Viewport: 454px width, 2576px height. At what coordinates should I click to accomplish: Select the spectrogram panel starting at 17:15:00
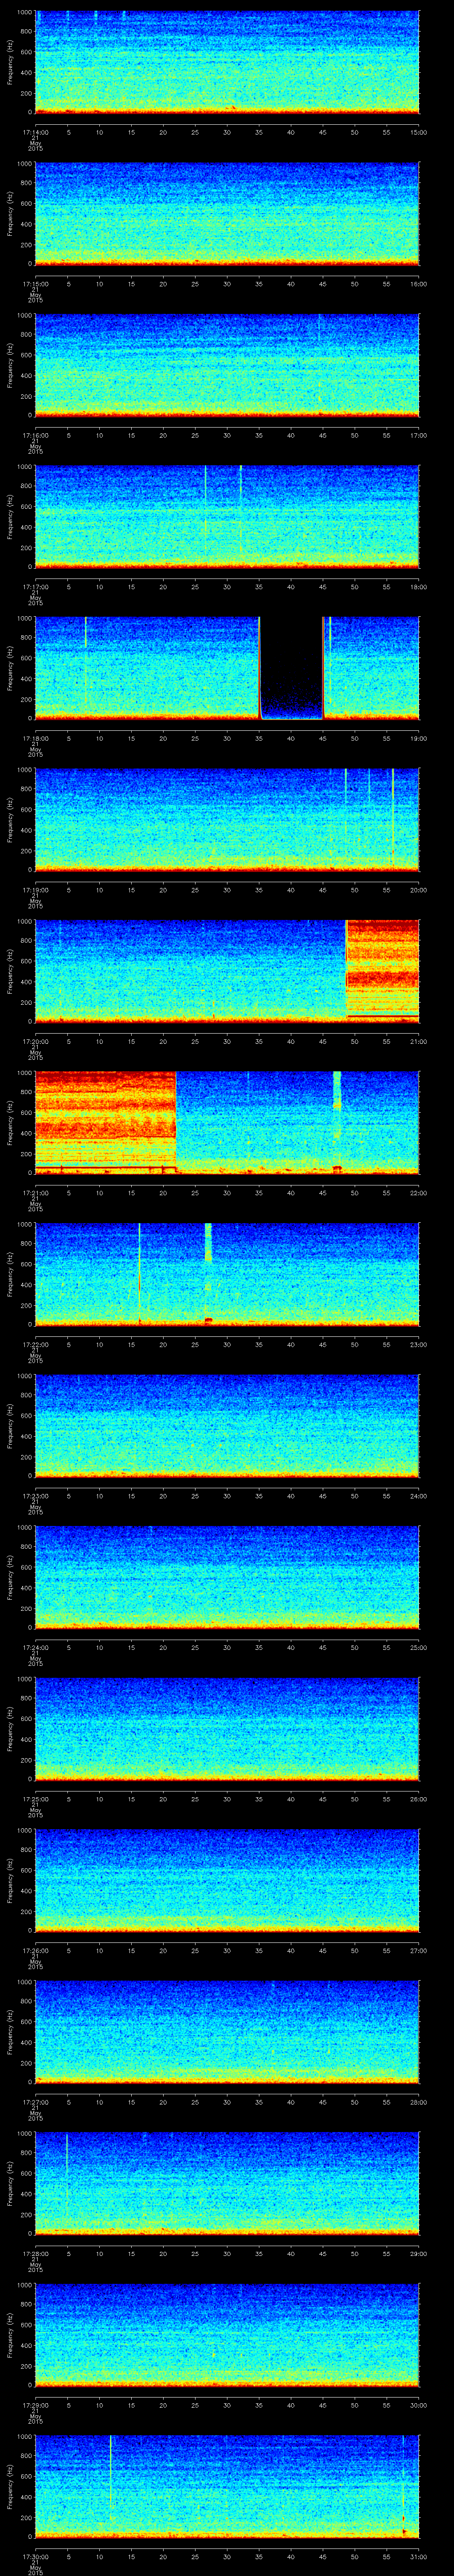click(x=227, y=214)
